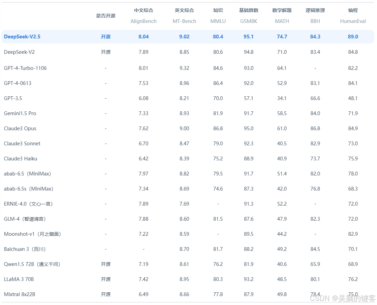Click the DeepSeek-V2.5 model name
This screenshot has height=305, width=377.
(22, 37)
